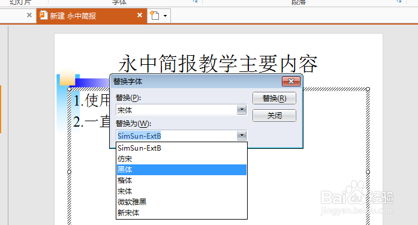Select 新宋体 in the font list
The image size is (418, 225).
(x=182, y=213)
